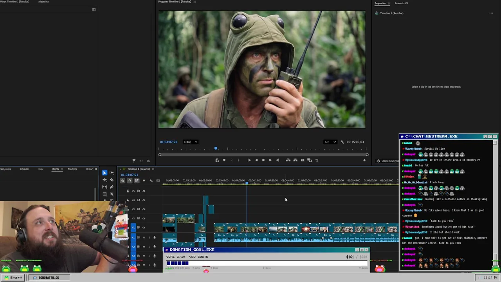501x282 pixels.
Task: Toggle V1 track targeting
Action: [133, 228]
